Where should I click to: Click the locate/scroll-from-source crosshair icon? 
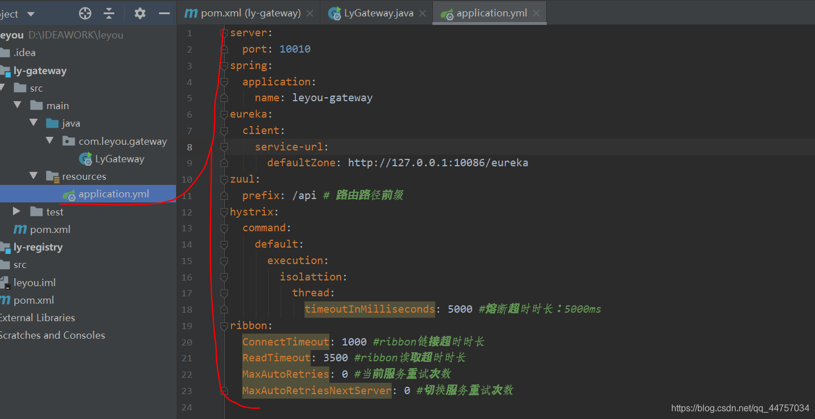coord(85,13)
